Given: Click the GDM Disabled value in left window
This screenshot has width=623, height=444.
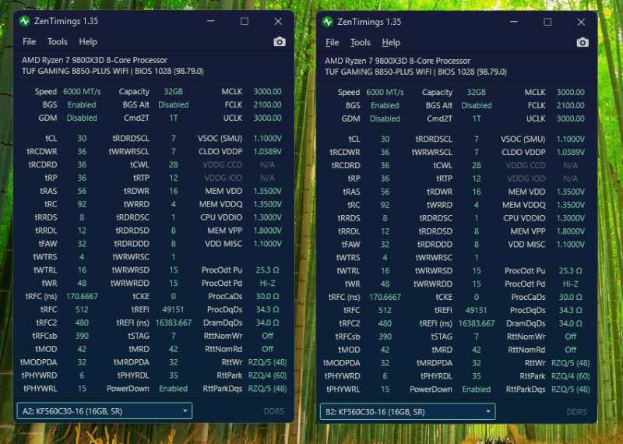Looking at the screenshot, I should coord(82,118).
